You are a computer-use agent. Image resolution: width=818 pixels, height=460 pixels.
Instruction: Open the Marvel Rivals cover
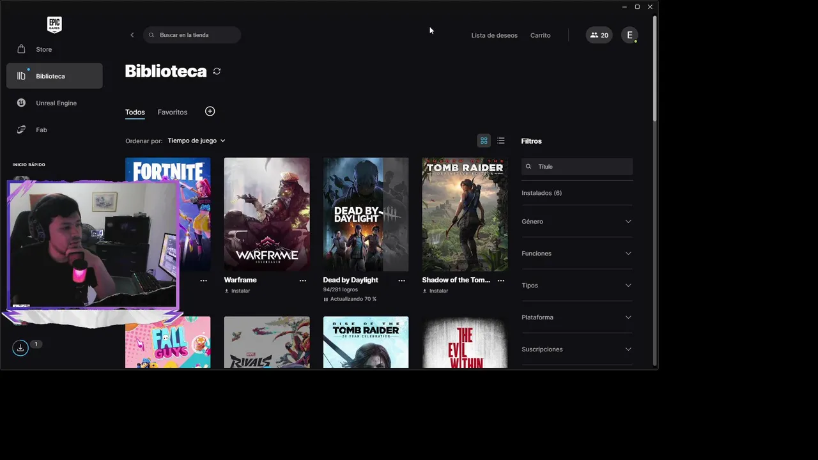[266, 342]
